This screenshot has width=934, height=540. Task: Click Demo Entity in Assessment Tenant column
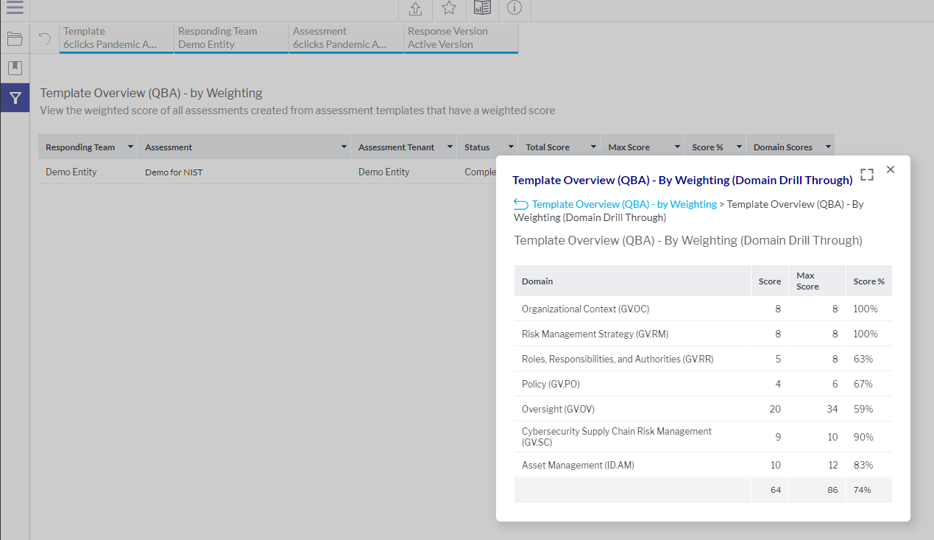point(384,172)
